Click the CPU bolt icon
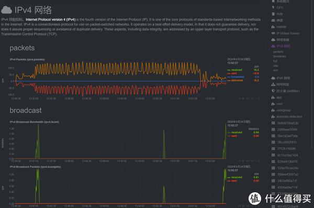The height and width of the screenshot is (208, 314). click(x=273, y=7)
